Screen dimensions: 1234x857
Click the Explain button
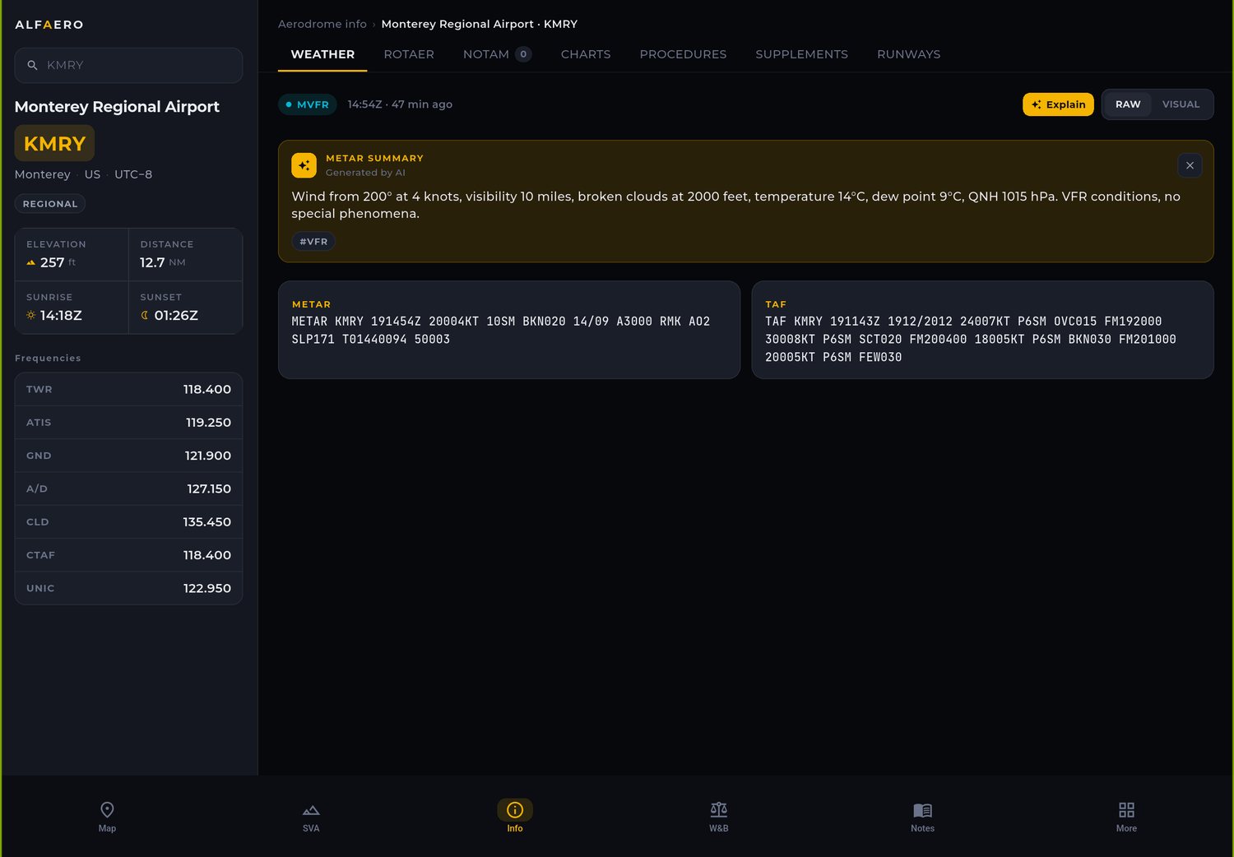1058,104
